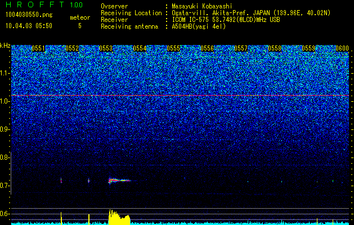Click the Ovserver field label

pyautogui.click(x=114, y=6)
